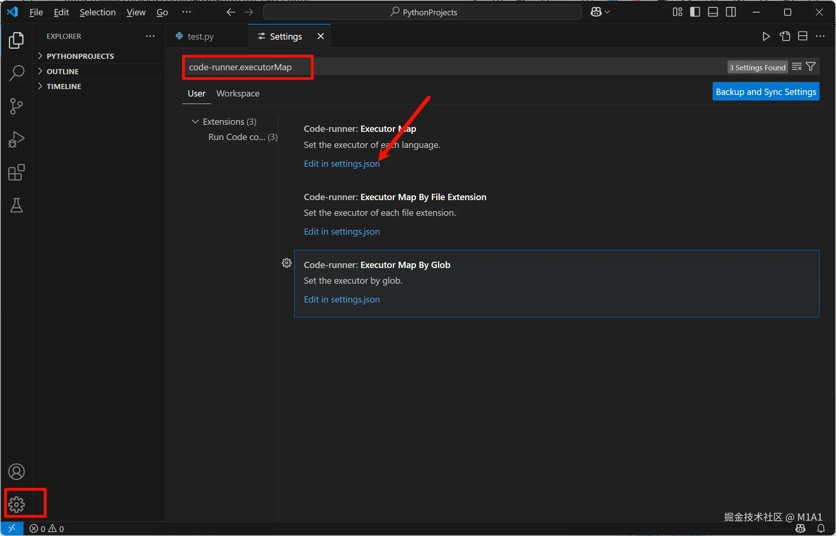Expand the PYTHONPROJECTS folder section

(x=80, y=56)
